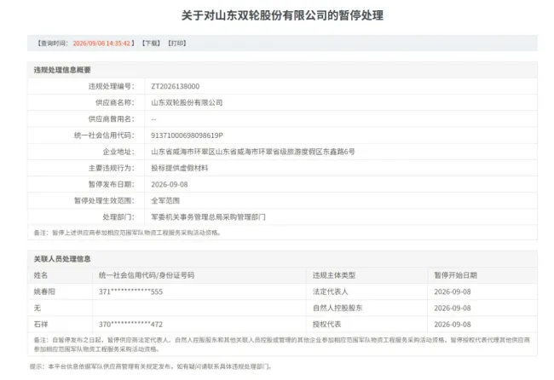Click the summary remark starting 暂停上述供应商
Viewport: 554px width, 380px height.
point(128,233)
